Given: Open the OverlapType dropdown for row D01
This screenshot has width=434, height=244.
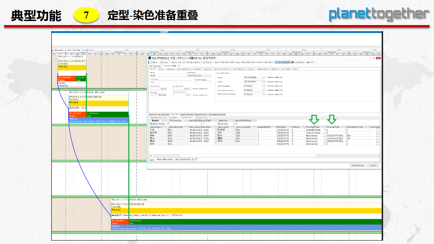Looking at the screenshot, I should coord(324,130).
